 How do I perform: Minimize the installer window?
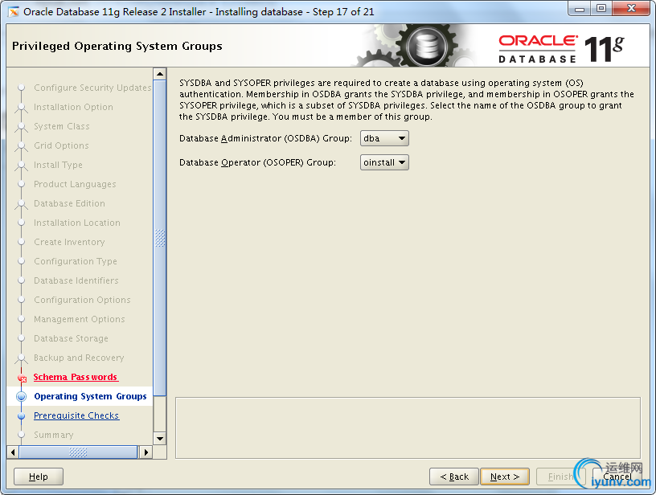click(x=580, y=8)
